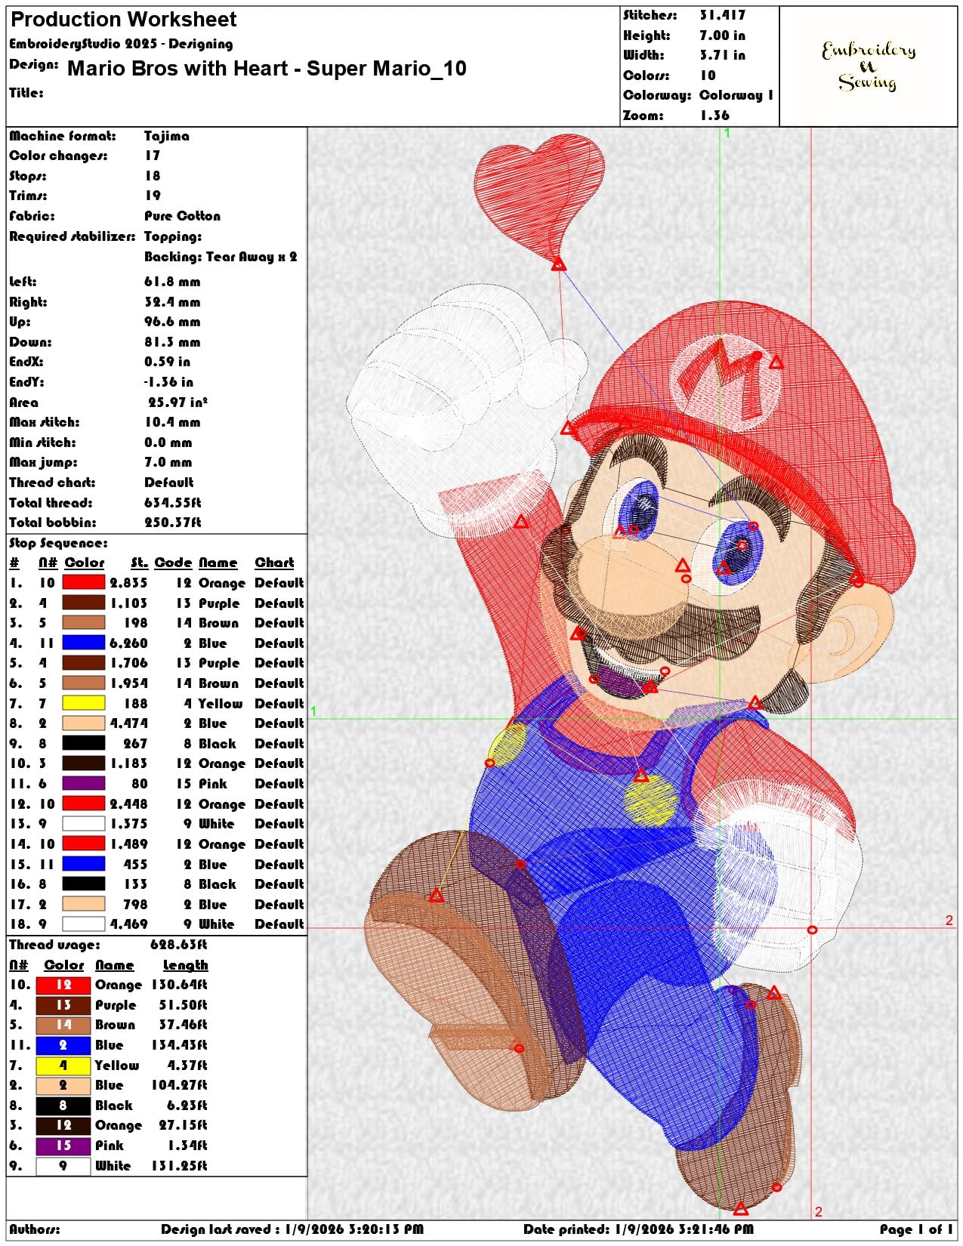Click the red swatch in stop sequence row 1
Screen dimensions: 963x1246
tap(83, 582)
